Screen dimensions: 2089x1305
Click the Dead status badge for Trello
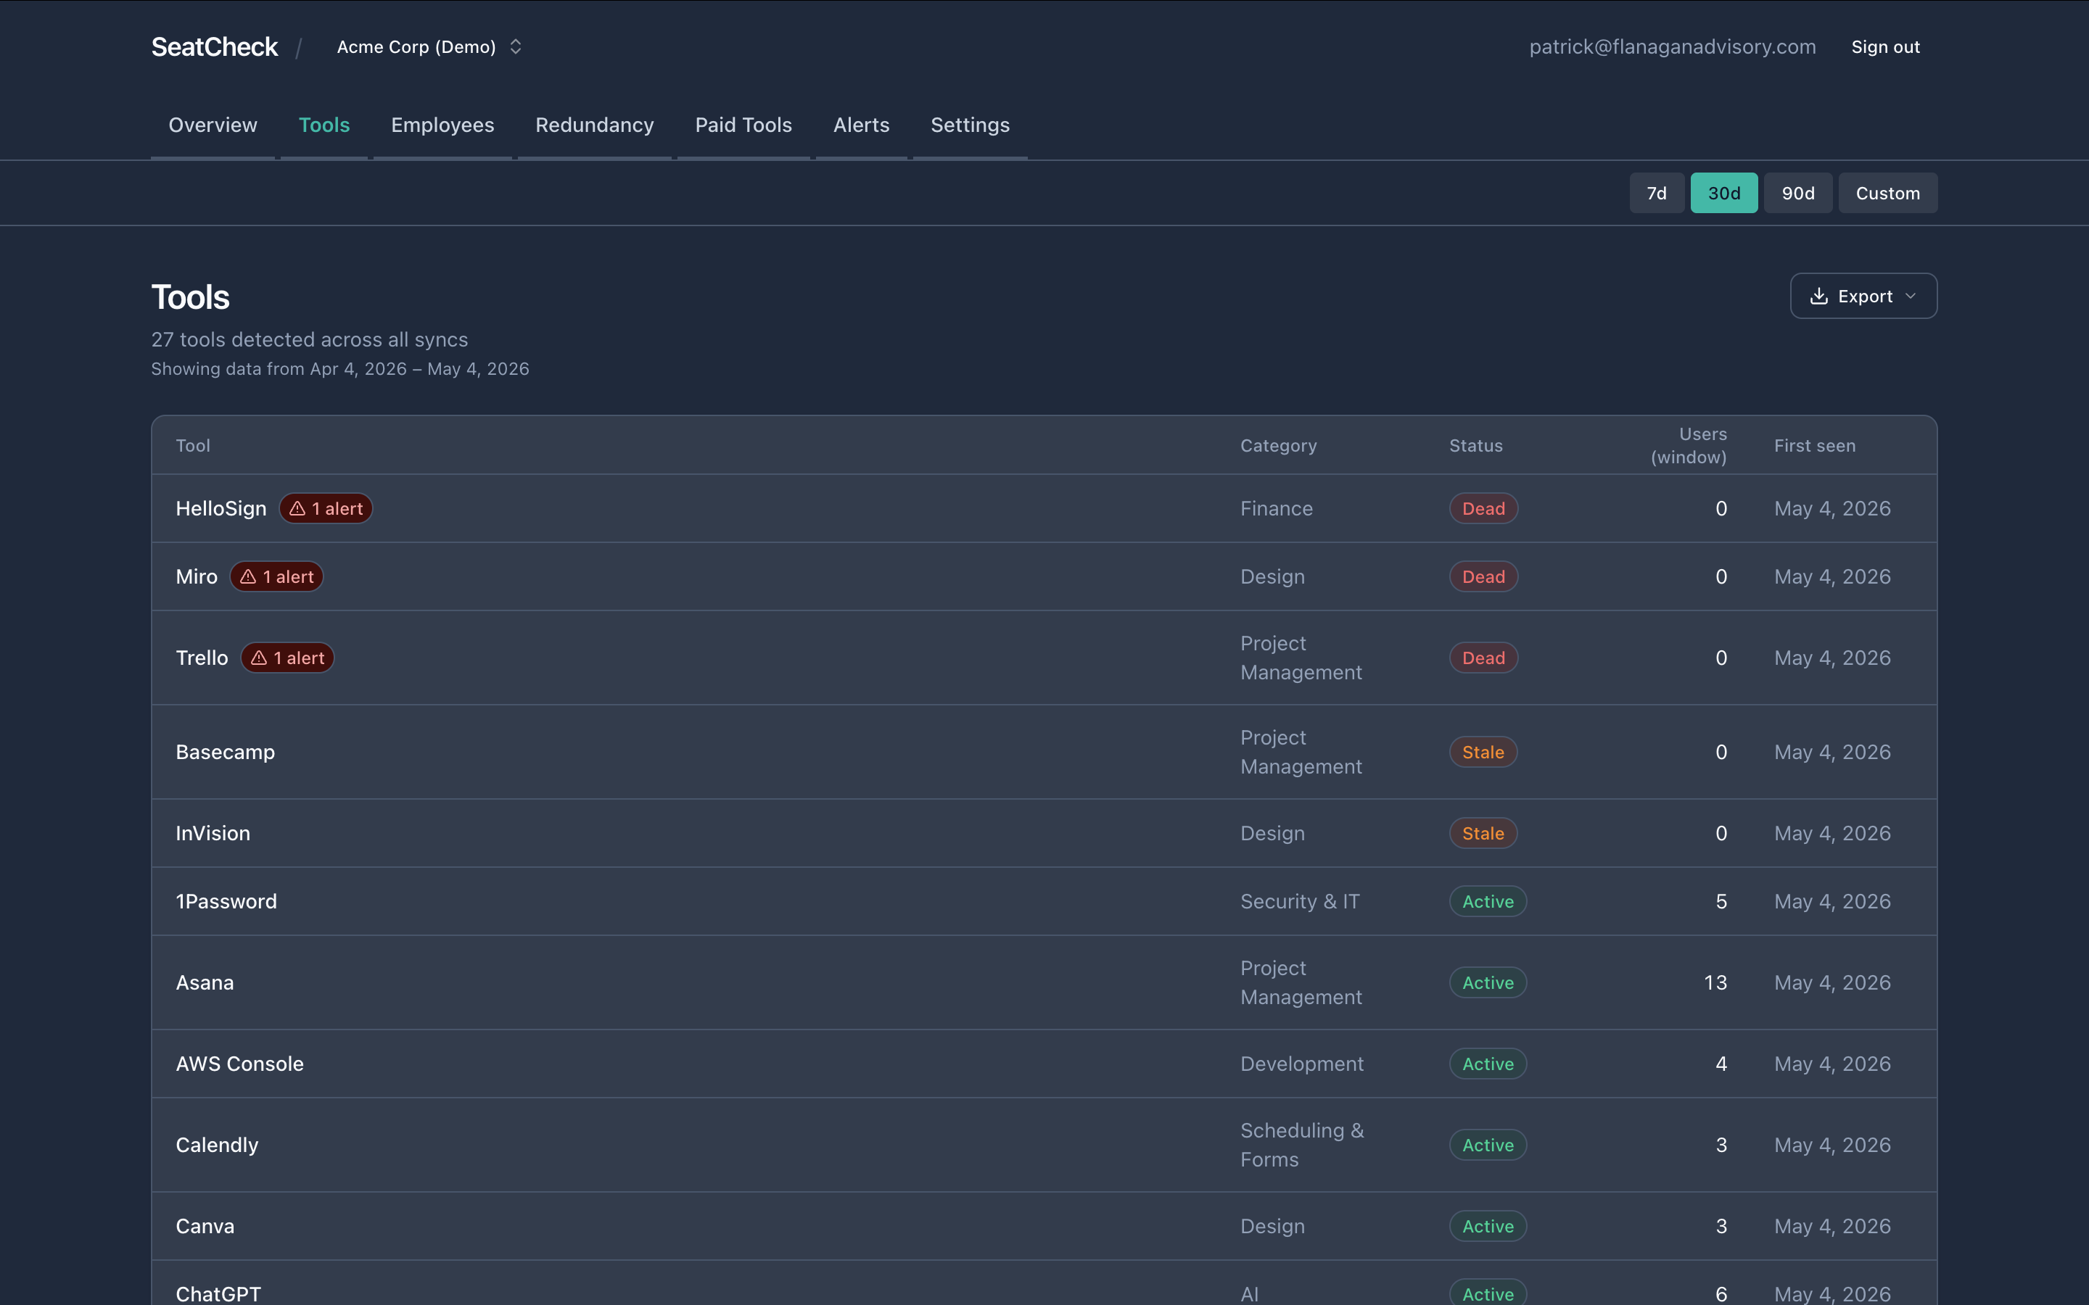click(x=1483, y=658)
